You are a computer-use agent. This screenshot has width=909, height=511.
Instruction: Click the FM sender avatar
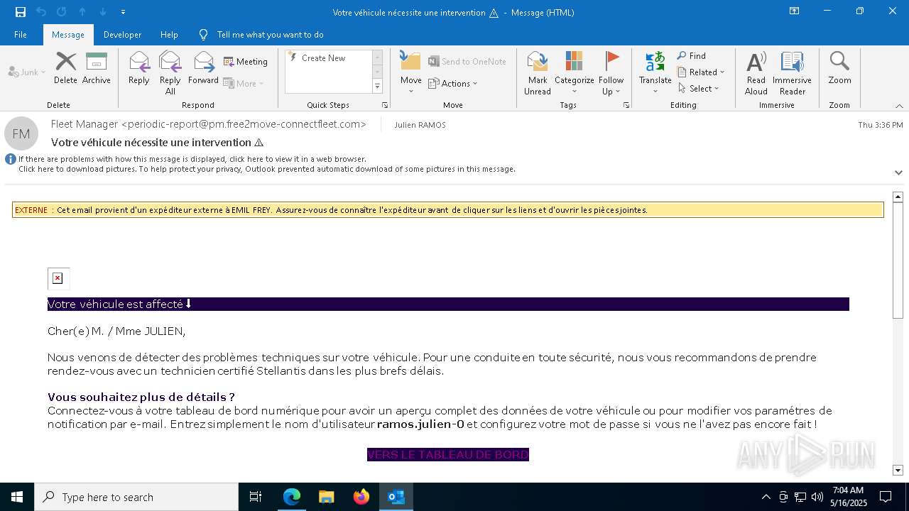coord(21,133)
